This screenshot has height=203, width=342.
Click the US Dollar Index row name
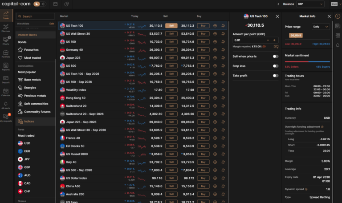click(76, 178)
